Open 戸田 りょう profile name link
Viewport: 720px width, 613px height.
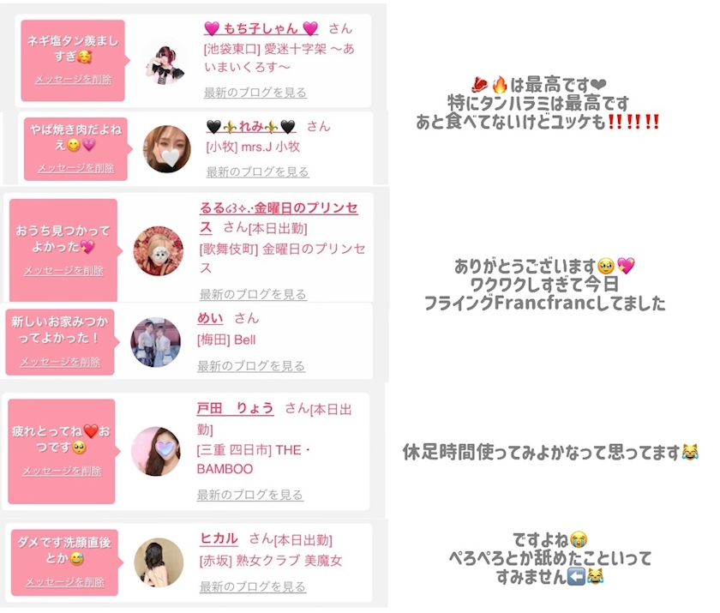235,408
